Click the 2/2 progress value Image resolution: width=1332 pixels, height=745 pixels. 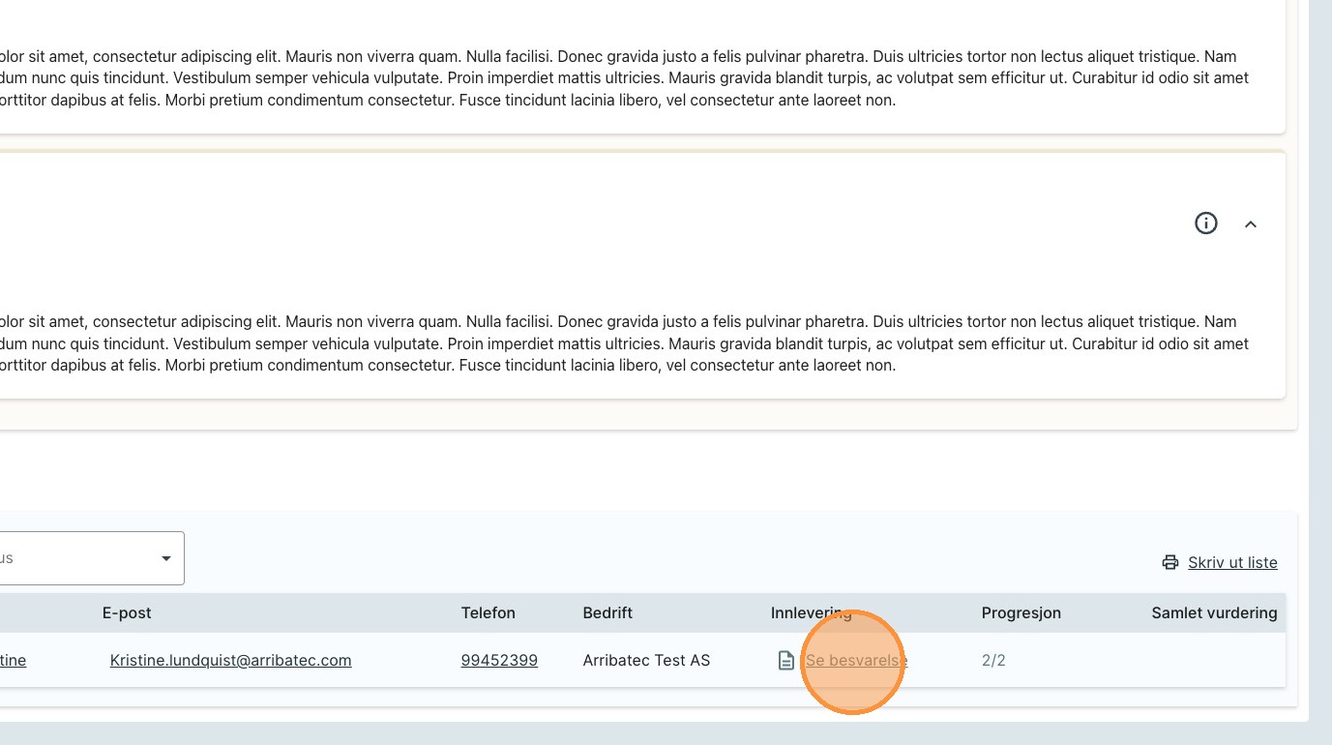(x=993, y=661)
